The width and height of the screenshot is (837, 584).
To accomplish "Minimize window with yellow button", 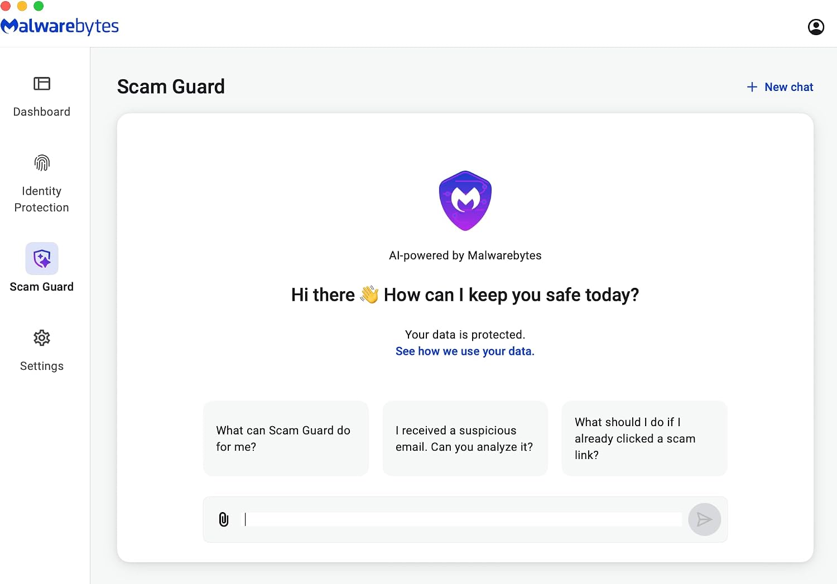I will [x=22, y=6].
